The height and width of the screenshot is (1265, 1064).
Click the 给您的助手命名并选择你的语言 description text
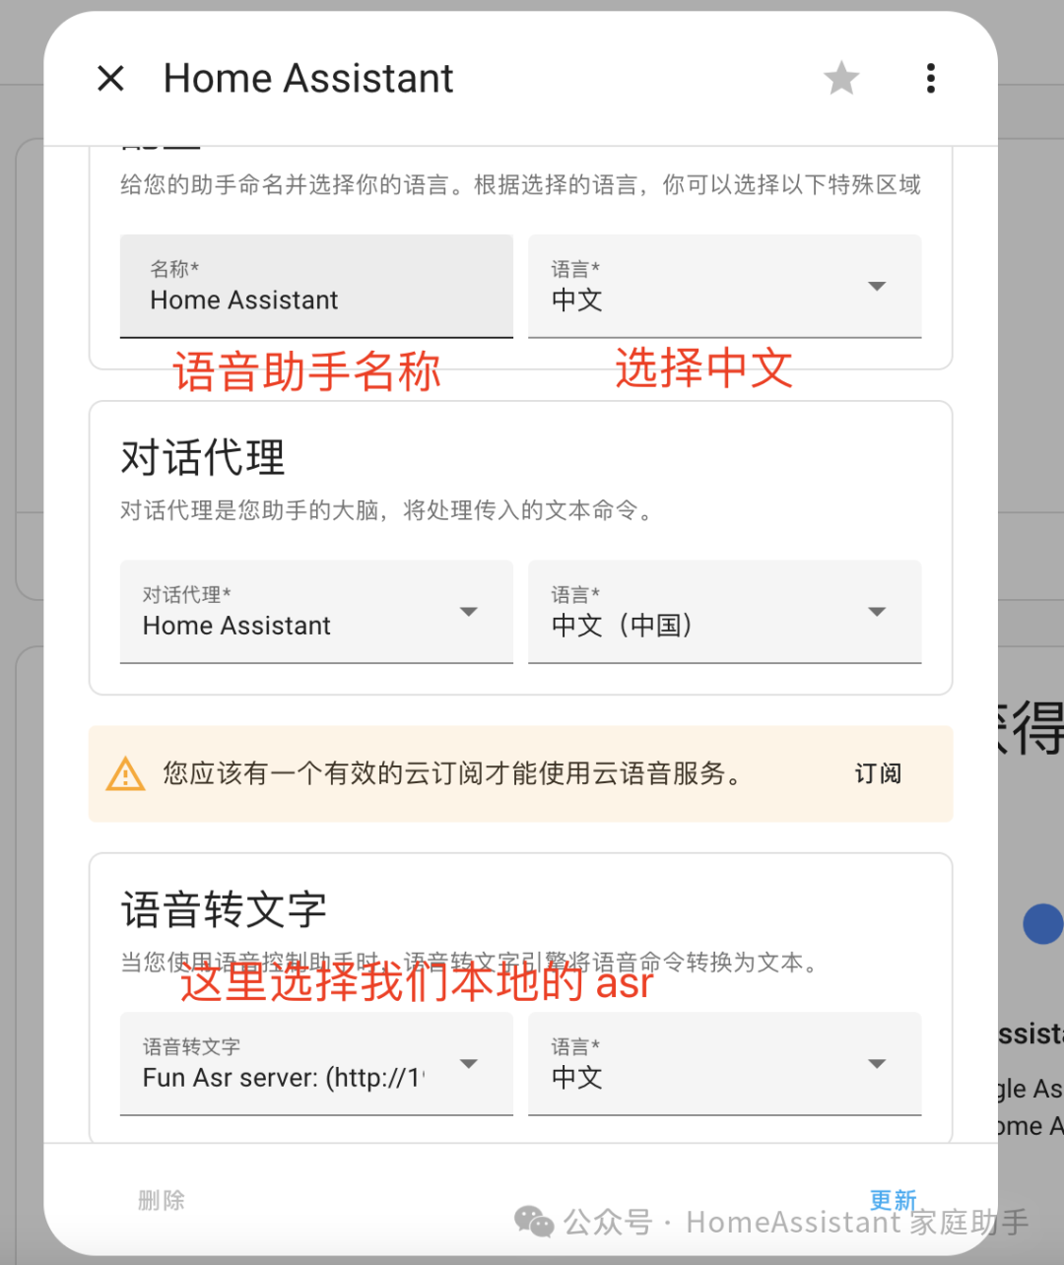point(520,184)
